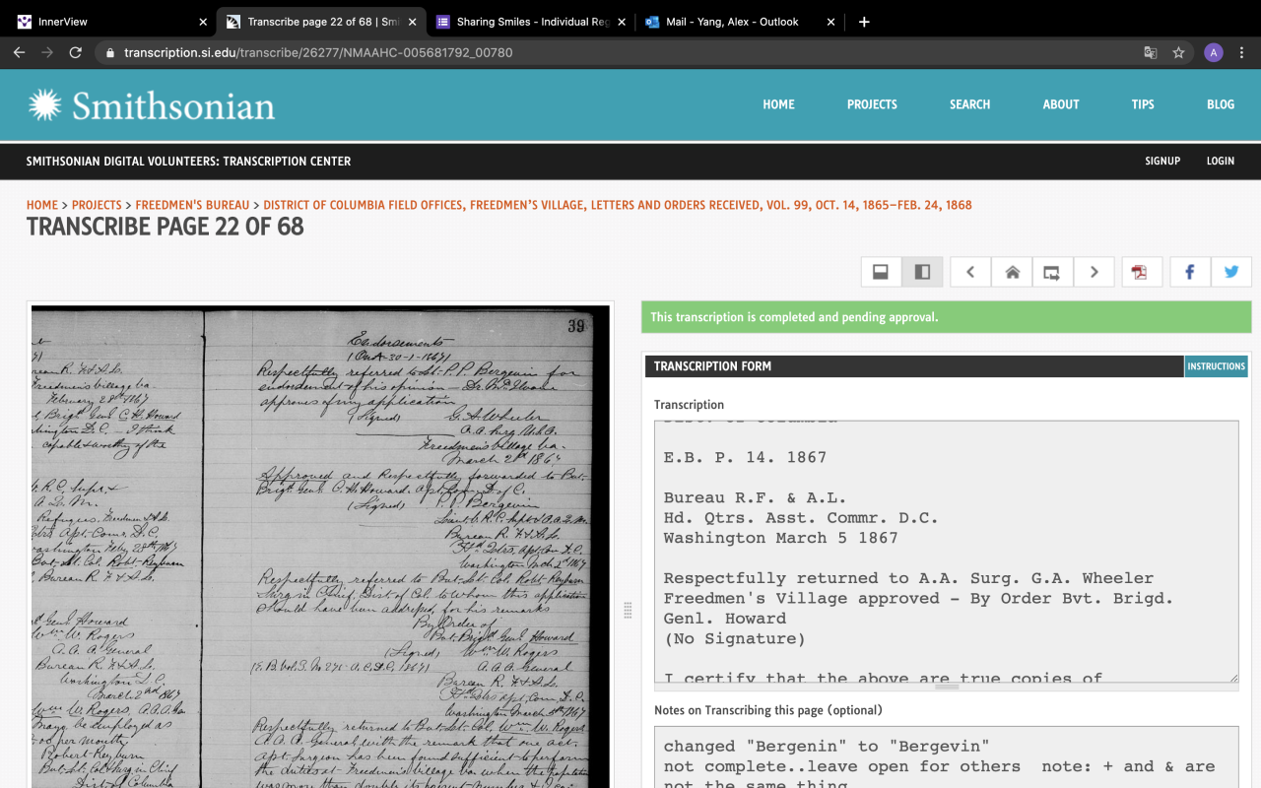Click the INSTRUCTIONS button
Screen dimensions: 1261x788
[x=1216, y=366]
